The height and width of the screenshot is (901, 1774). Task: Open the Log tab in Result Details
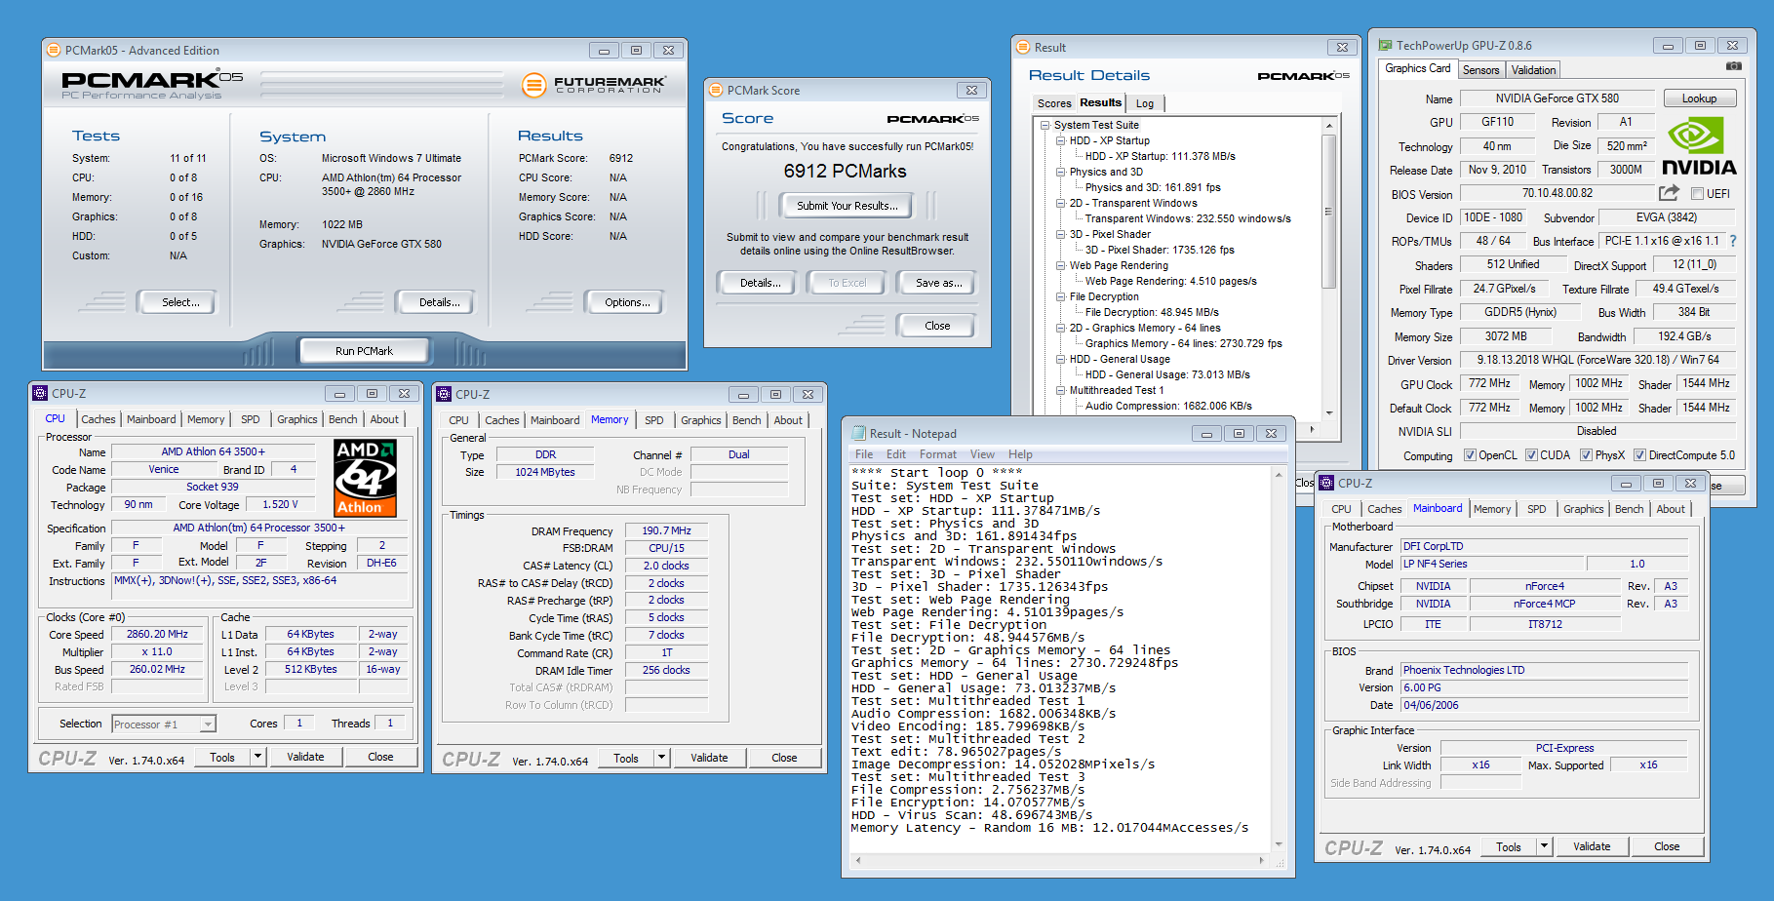click(1145, 103)
